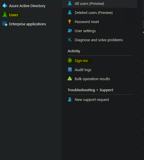Click the Bulk operation results cubes icon
The width and height of the screenshot is (144, 160).
(x=70, y=79)
